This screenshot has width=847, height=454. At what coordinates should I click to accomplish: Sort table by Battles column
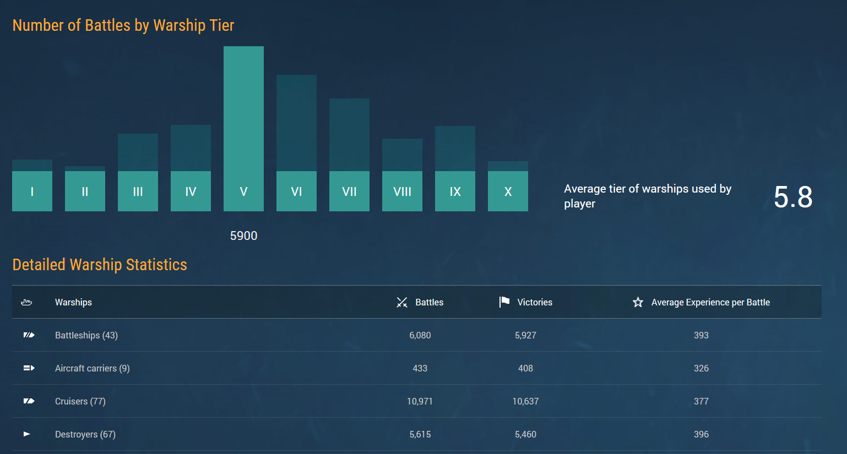point(429,302)
